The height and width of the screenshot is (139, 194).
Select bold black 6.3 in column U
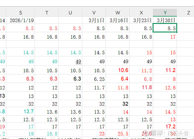point(70,79)
